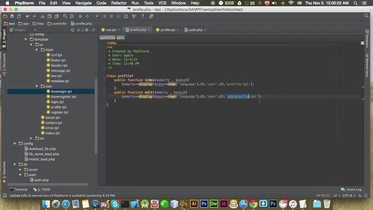Click the app breadcrumb folder
This screenshot has height=210, width=373.
coord(23,23)
